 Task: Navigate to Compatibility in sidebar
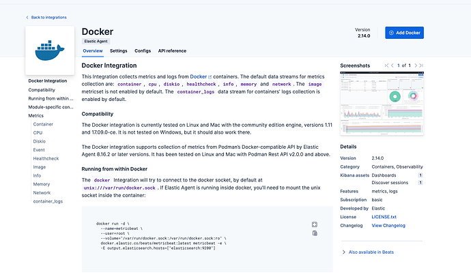[42, 90]
